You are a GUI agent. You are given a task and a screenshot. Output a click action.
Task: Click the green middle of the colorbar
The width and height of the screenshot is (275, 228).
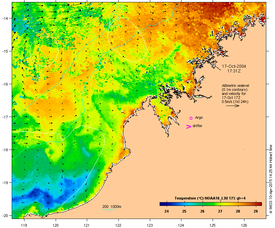[x=211, y=204]
